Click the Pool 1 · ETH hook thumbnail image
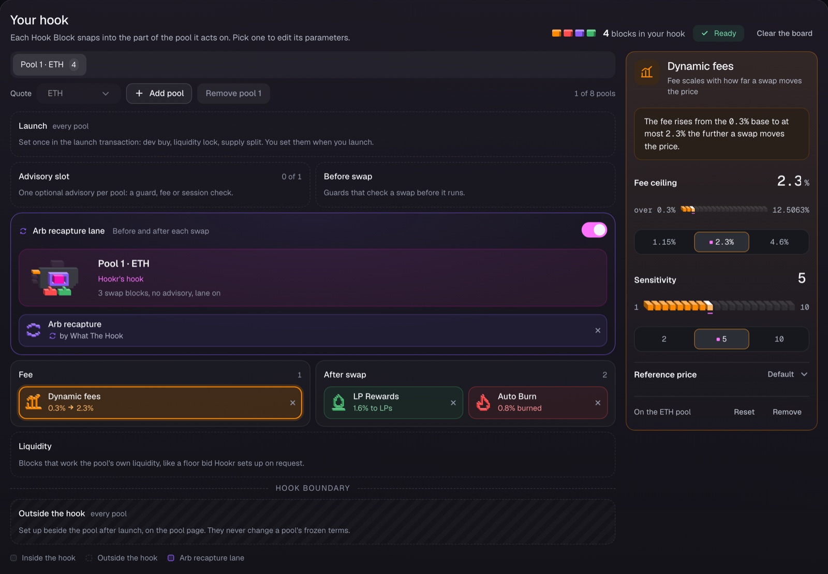The image size is (828, 574). coord(55,278)
